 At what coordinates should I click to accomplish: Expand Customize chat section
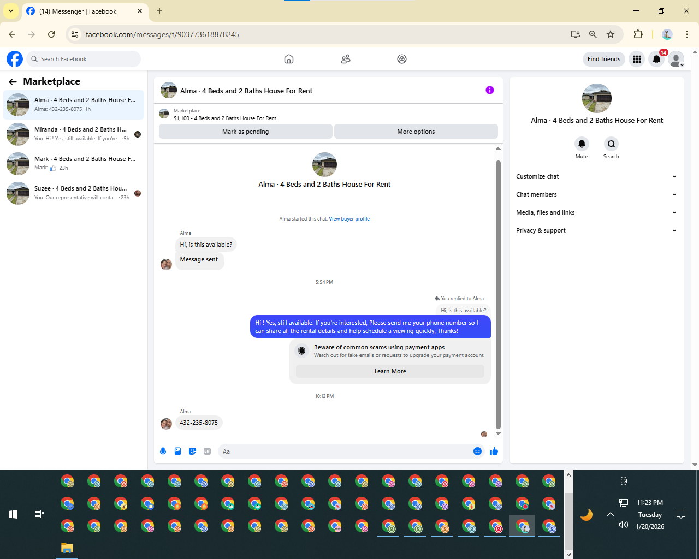[x=597, y=176]
